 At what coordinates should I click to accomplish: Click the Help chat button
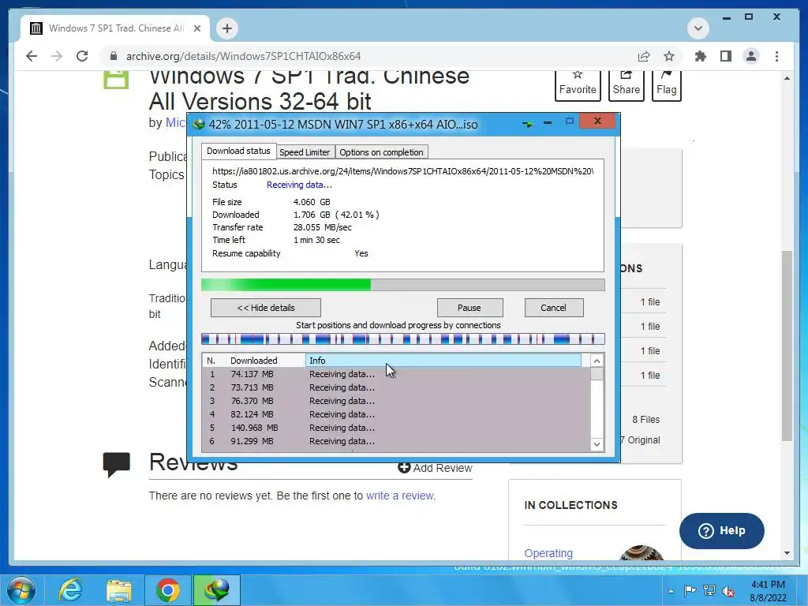tap(721, 531)
